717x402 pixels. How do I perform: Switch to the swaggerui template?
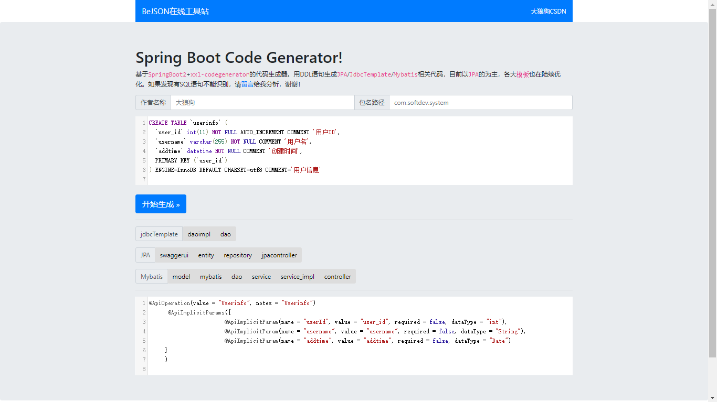click(174, 255)
